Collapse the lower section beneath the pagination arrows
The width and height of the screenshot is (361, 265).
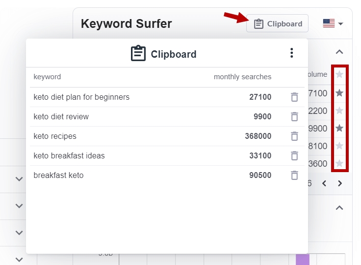coord(339,208)
